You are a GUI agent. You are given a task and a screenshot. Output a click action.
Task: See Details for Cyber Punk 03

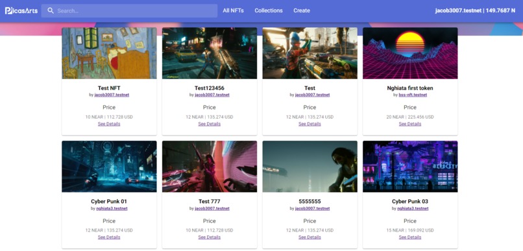[x=410, y=237]
